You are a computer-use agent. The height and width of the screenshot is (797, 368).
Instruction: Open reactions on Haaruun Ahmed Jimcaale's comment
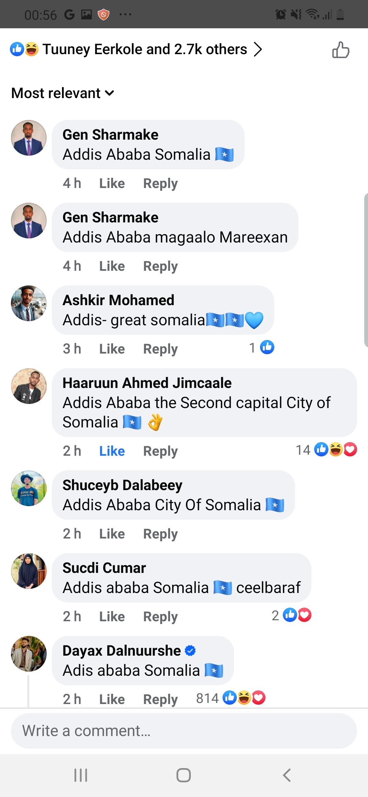(326, 450)
